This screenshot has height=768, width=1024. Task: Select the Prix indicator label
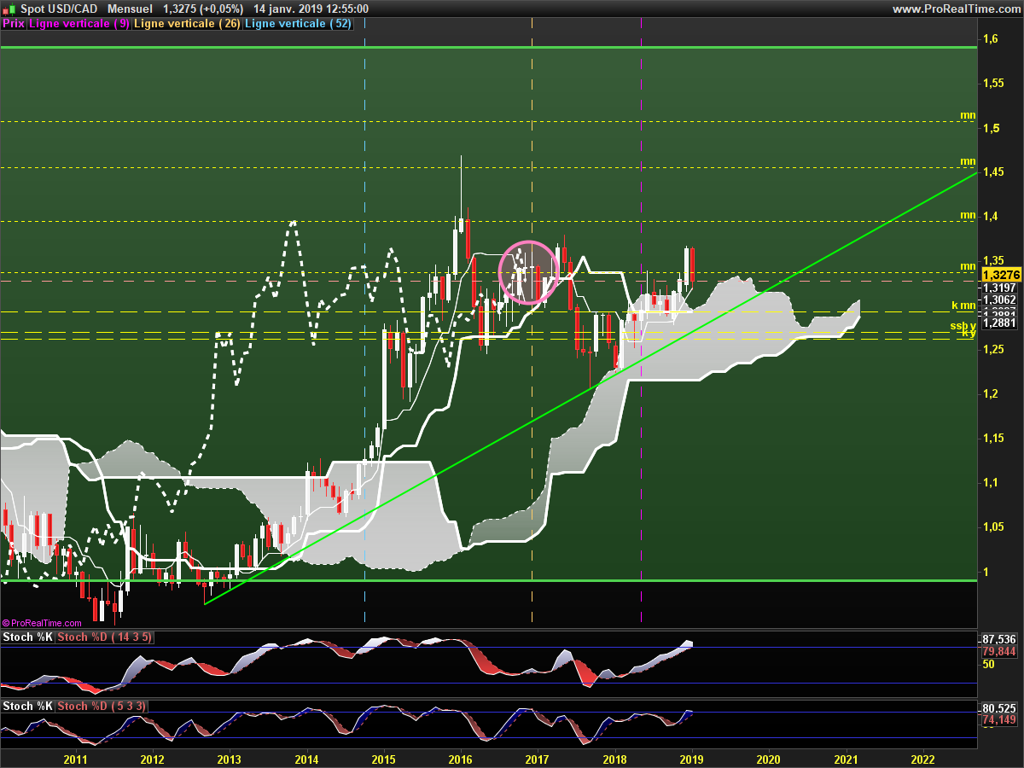14,24
